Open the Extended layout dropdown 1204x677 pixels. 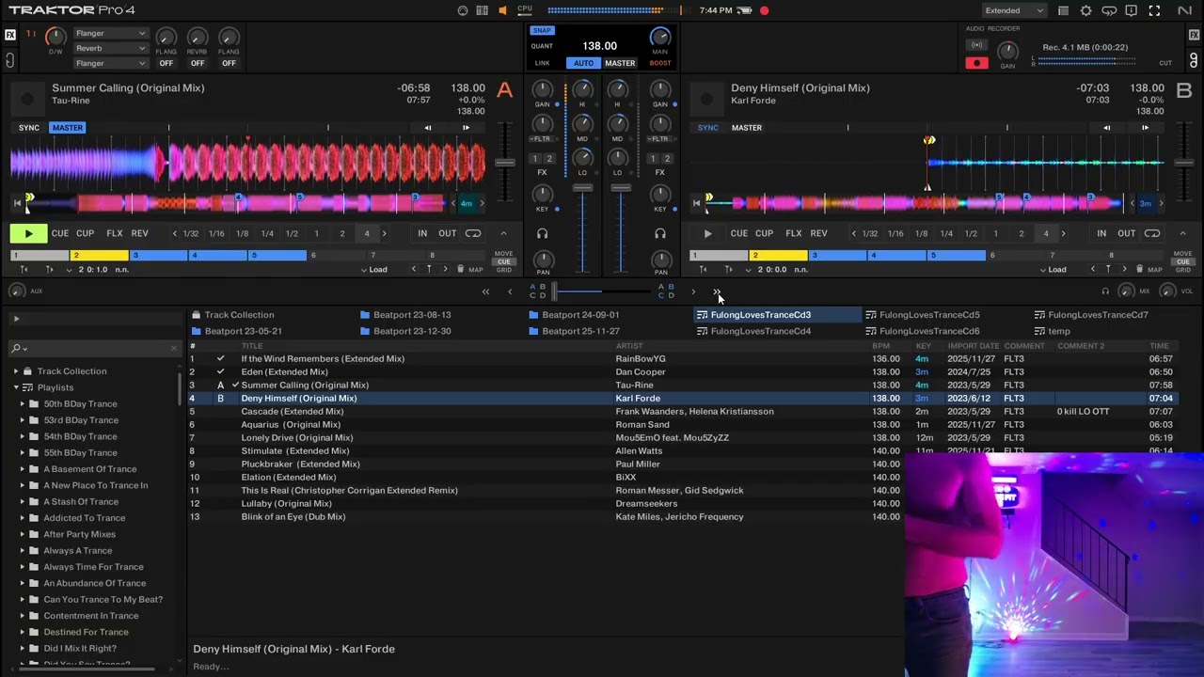tap(1013, 10)
